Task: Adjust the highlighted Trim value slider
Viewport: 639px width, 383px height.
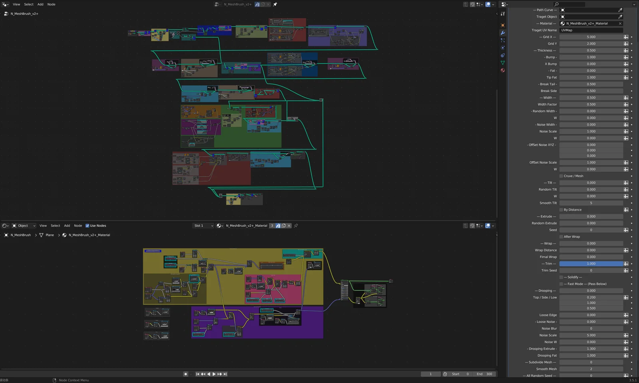Action: (591, 264)
